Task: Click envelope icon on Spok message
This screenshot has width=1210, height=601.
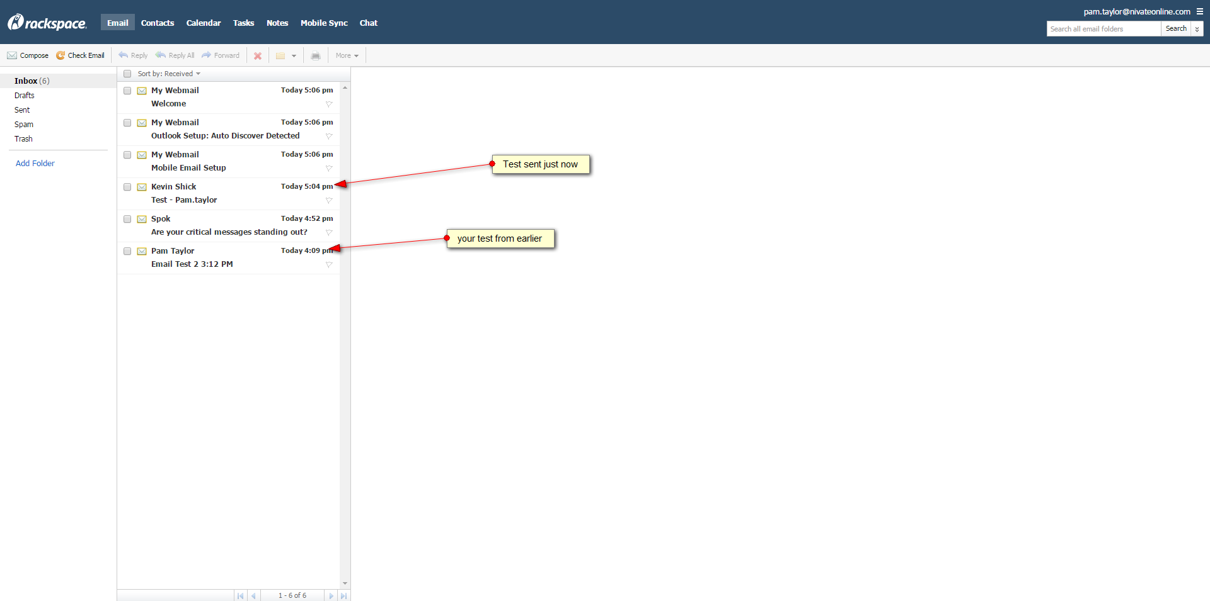Action: [x=142, y=219]
